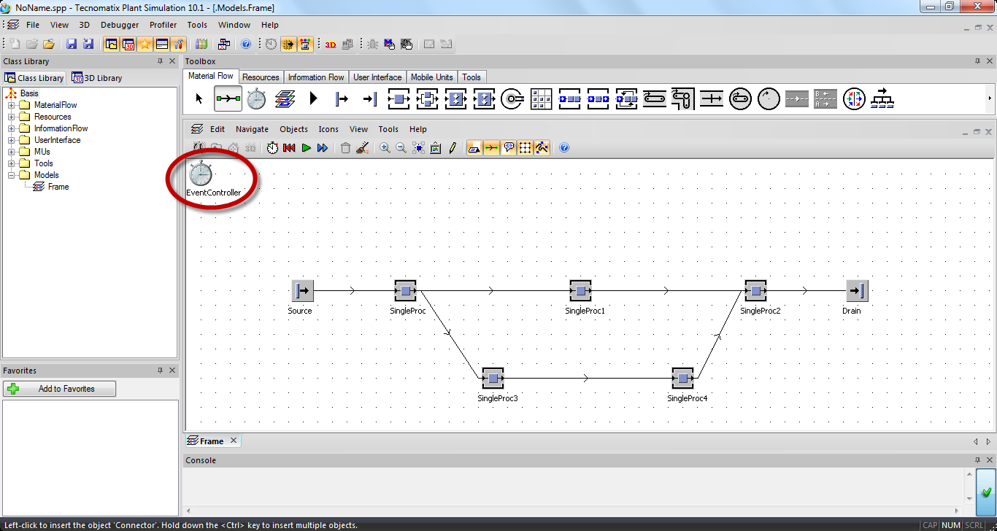
Task: Expand the Resources folder in the Class Library
Action: click(x=12, y=117)
